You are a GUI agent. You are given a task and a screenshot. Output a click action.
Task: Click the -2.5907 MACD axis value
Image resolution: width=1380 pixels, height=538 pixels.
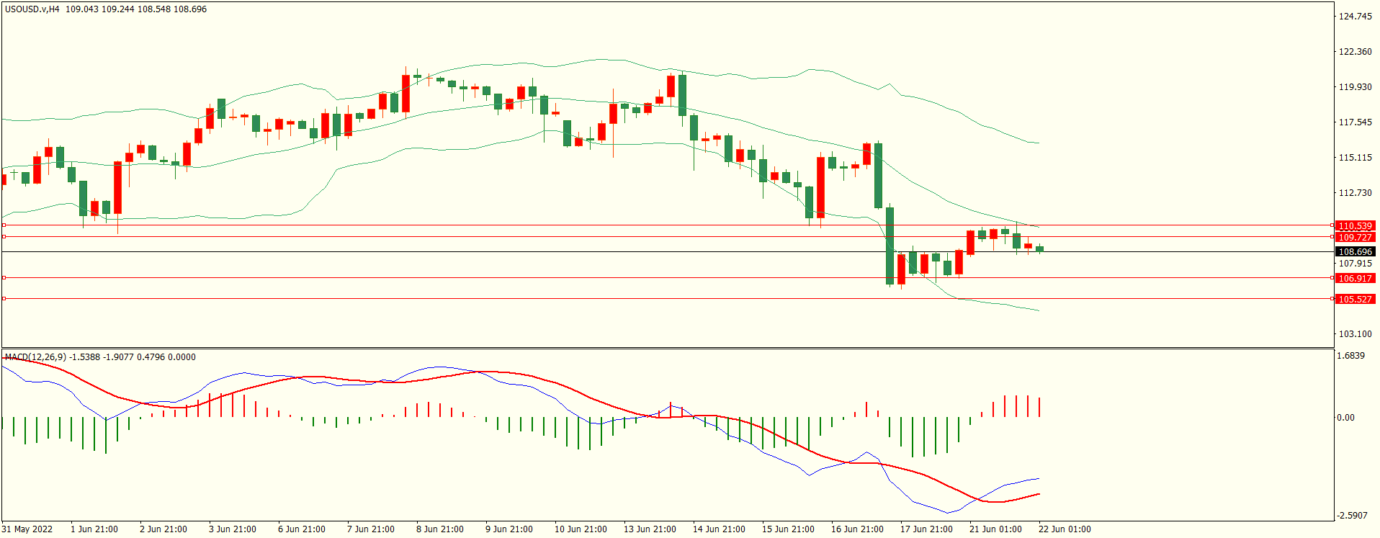tap(1352, 516)
